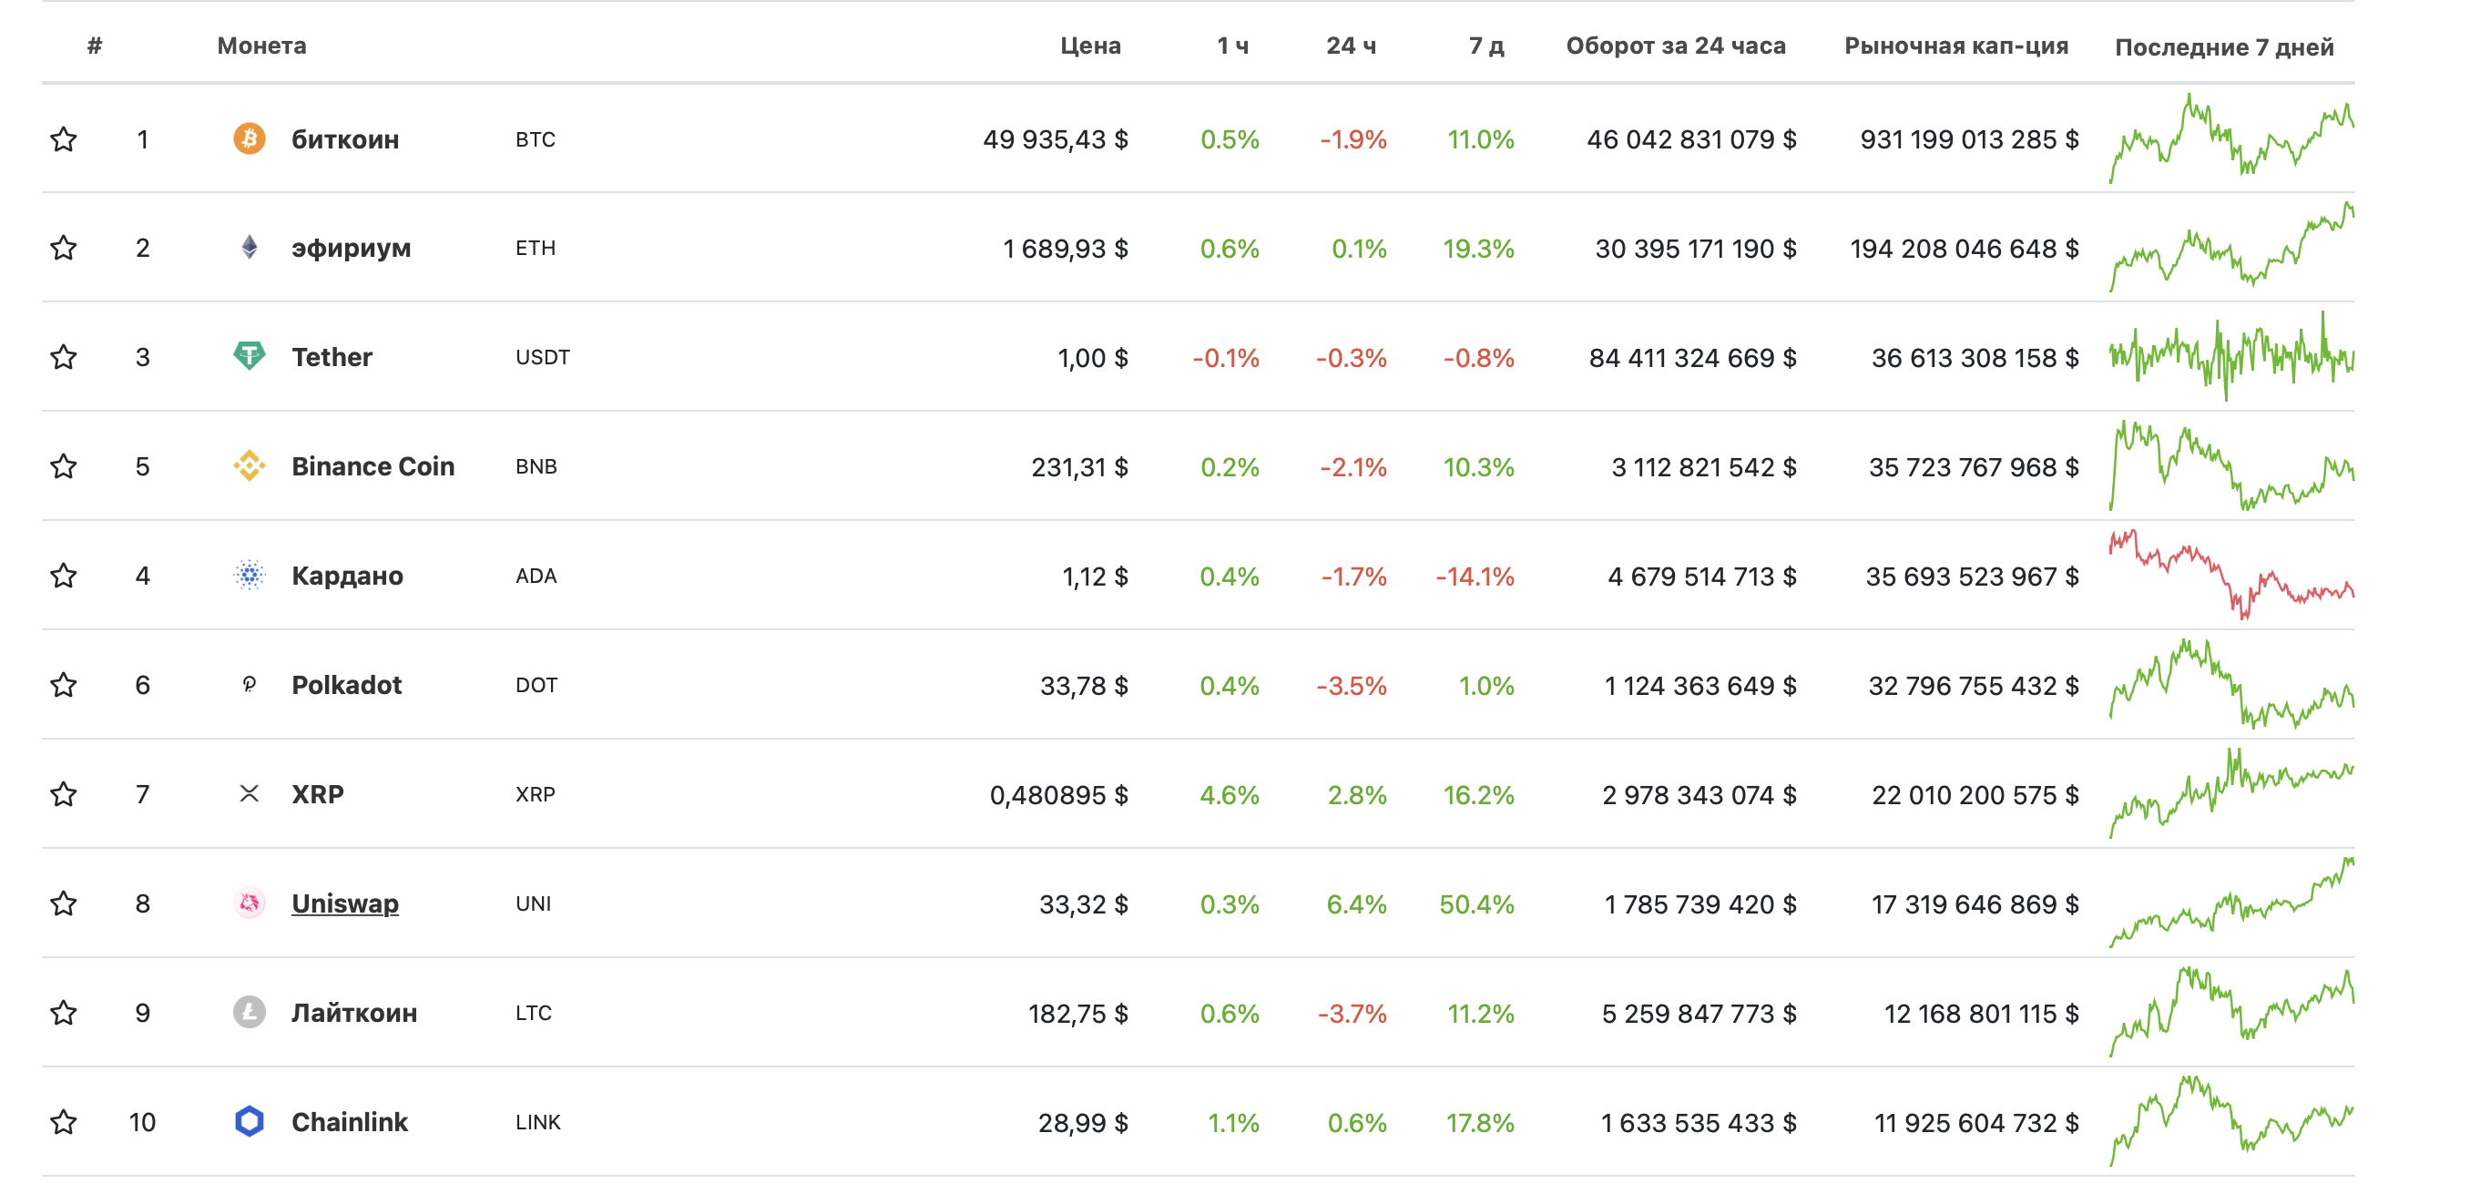Open the биткоин 7-day sparkline chart
This screenshot has width=2470, height=1184.
[x=2231, y=138]
